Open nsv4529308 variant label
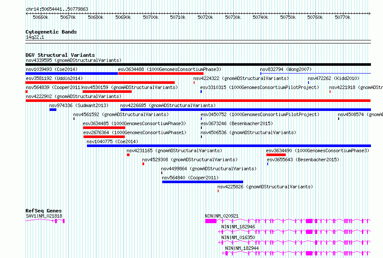 tap(190, 160)
